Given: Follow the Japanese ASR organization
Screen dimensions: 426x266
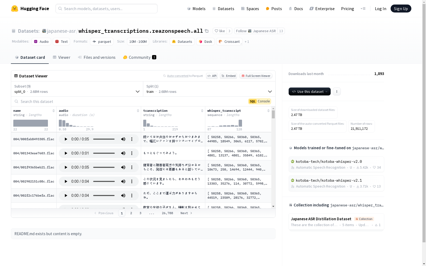Looking at the screenshot, I should [256, 31].
